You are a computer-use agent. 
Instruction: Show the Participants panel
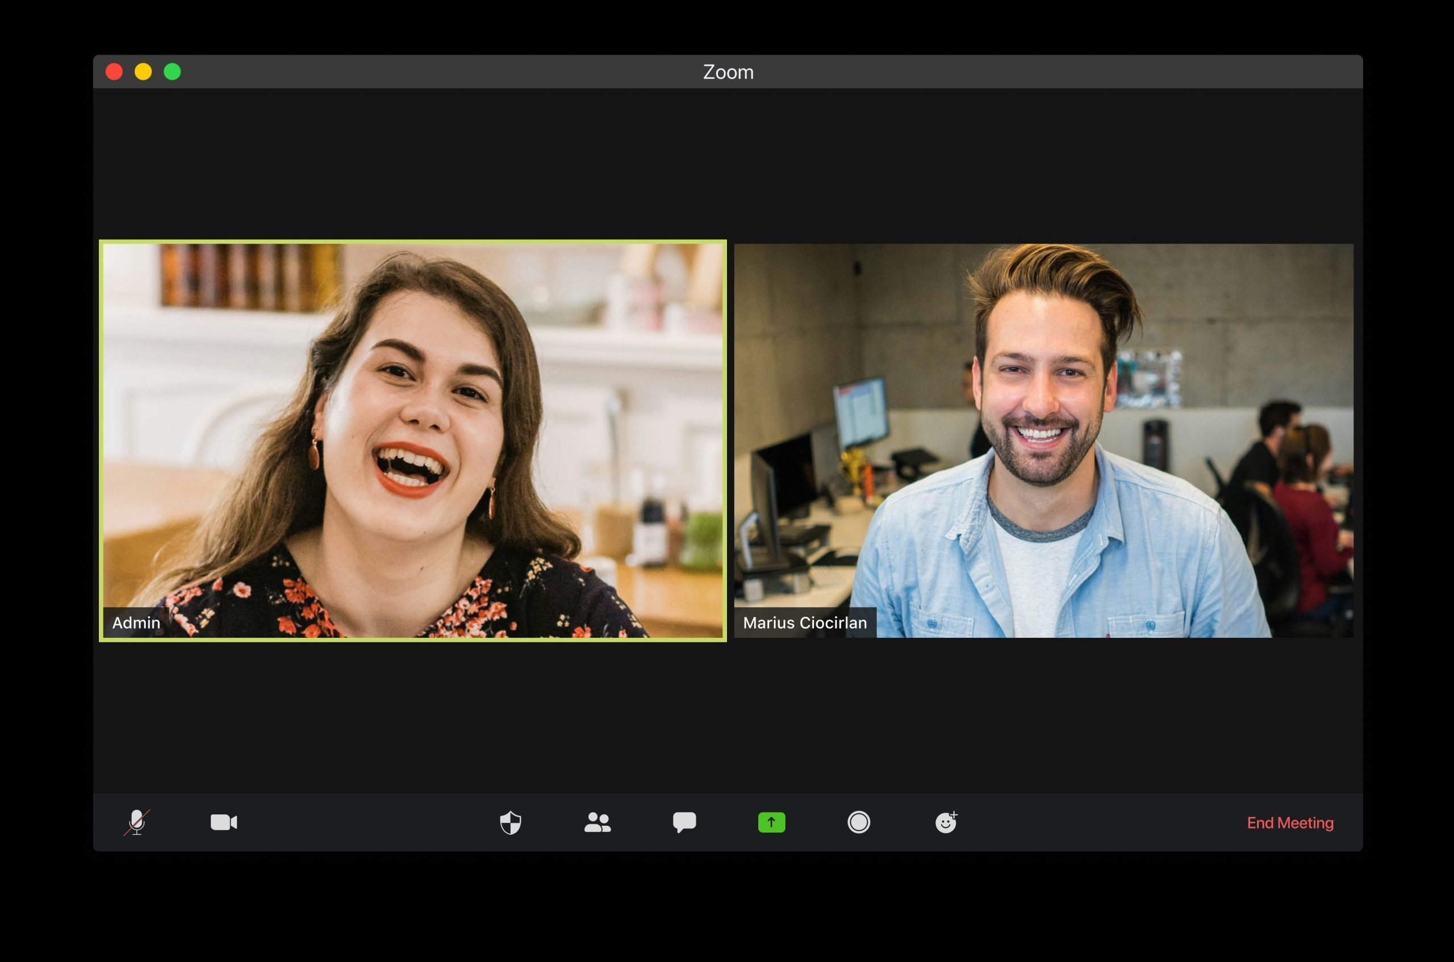point(598,822)
